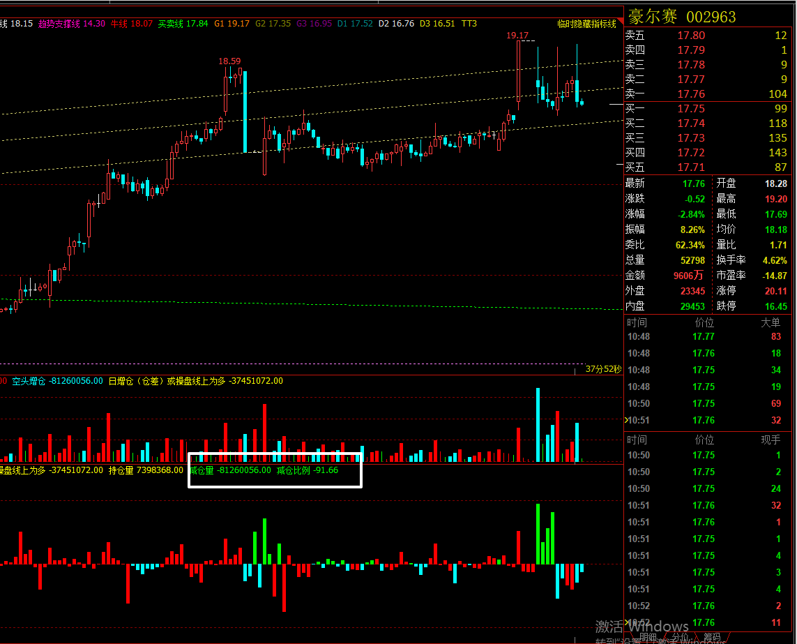The image size is (797, 644).
Task: Open the 筹码 tab
Action: point(712,637)
